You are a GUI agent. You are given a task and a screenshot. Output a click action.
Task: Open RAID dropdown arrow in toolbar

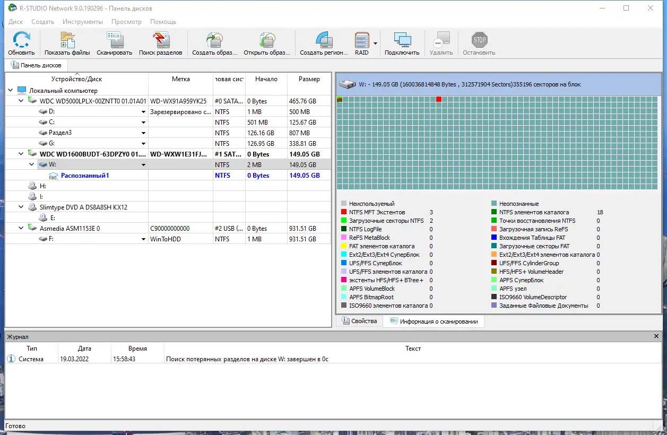(x=375, y=43)
